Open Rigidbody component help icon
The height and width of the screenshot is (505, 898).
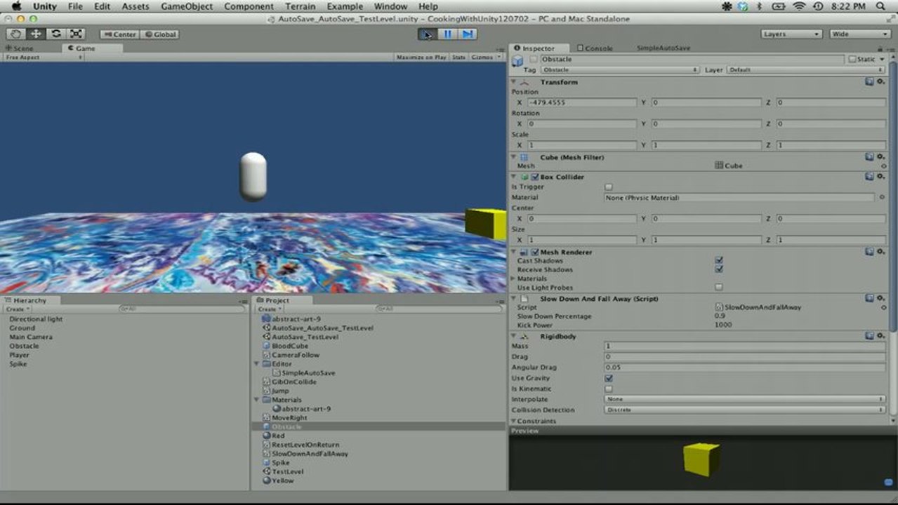point(869,337)
